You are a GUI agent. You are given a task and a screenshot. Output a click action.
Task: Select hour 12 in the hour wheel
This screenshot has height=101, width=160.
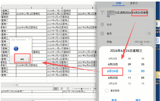coord(129,84)
